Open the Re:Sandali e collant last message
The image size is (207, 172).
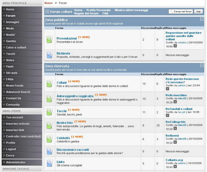pos(179,109)
